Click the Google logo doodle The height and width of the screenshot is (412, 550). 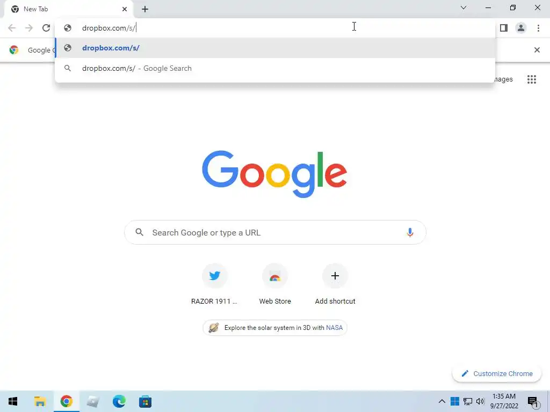tap(274, 174)
